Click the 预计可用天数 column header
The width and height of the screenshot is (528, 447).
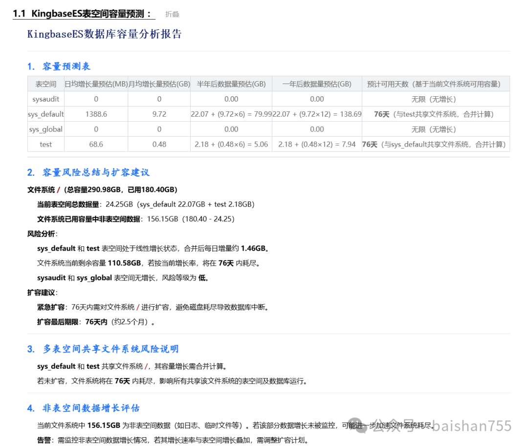pyautogui.click(x=436, y=84)
